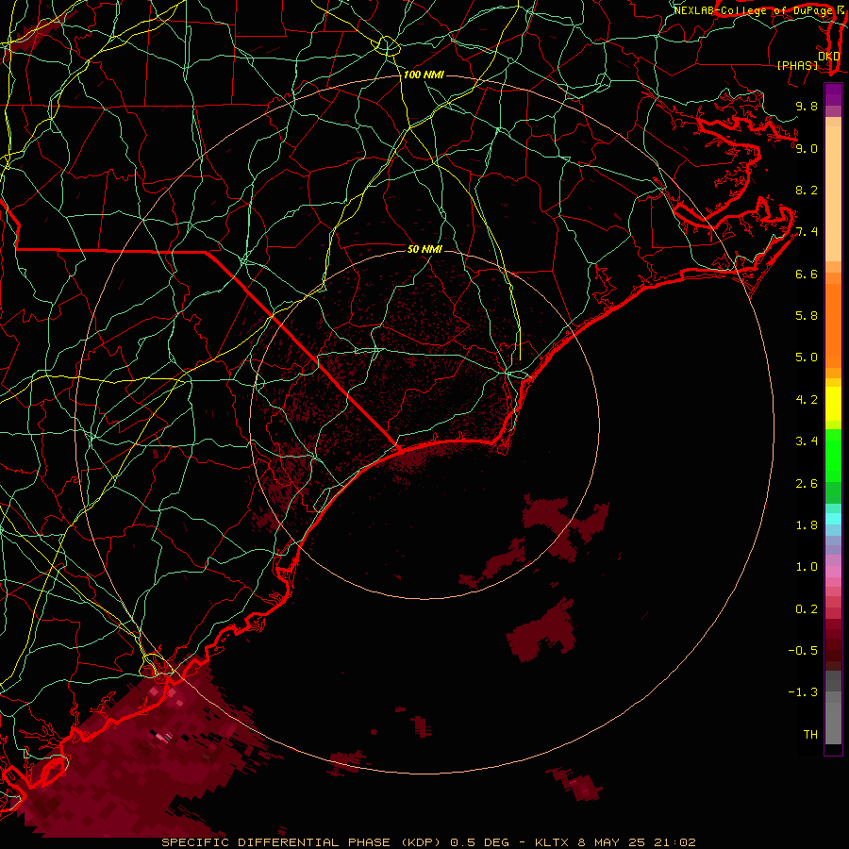The width and height of the screenshot is (849, 849).
Task: Pick the cyan color bar segment
Action: (x=833, y=519)
